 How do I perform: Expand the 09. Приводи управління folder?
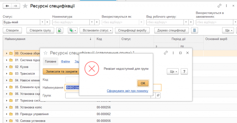[6, 114]
